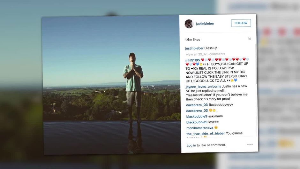The height and width of the screenshot is (169, 300).
Task: Open the three-dot more options menu
Action: 250,144
